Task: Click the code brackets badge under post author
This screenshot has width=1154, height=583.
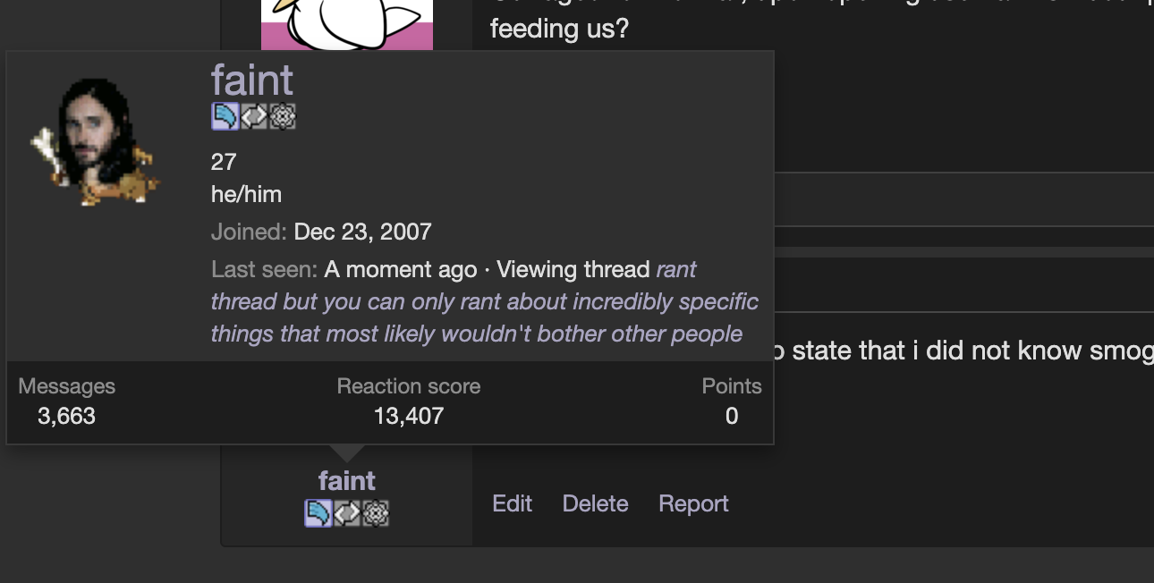Action: 347,512
